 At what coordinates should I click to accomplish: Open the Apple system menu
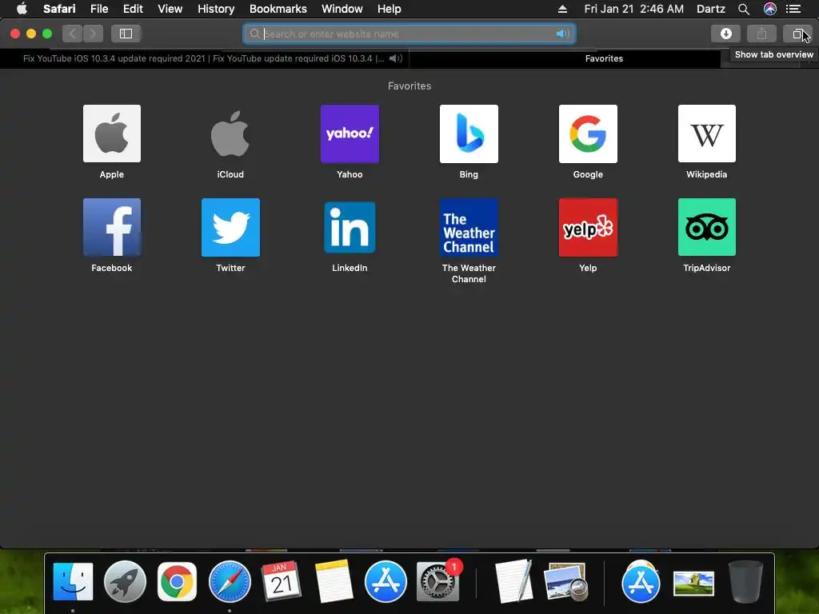point(22,9)
